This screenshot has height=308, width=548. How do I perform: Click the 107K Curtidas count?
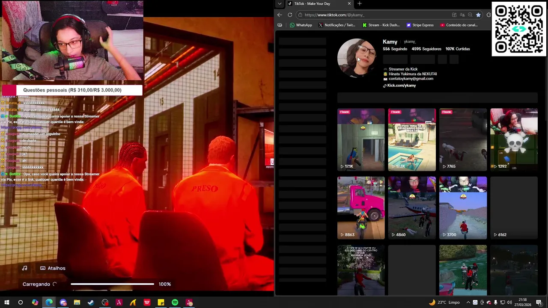click(458, 49)
